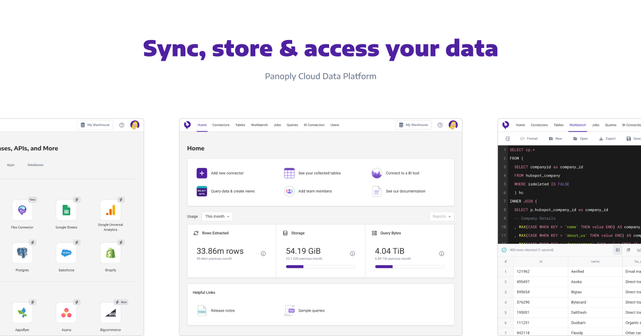Click the Storage usage progress bar
Screen dimensions: 641x336
click(x=320, y=266)
